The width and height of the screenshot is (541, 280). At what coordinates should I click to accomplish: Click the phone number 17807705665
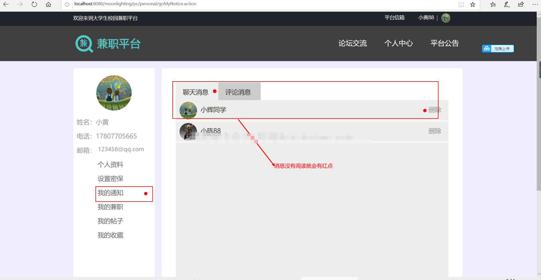[x=116, y=136]
